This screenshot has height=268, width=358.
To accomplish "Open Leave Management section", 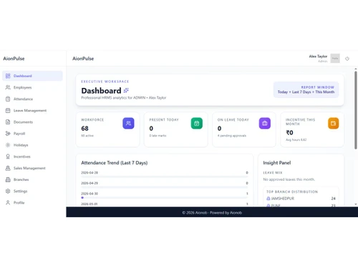I will point(32,110).
